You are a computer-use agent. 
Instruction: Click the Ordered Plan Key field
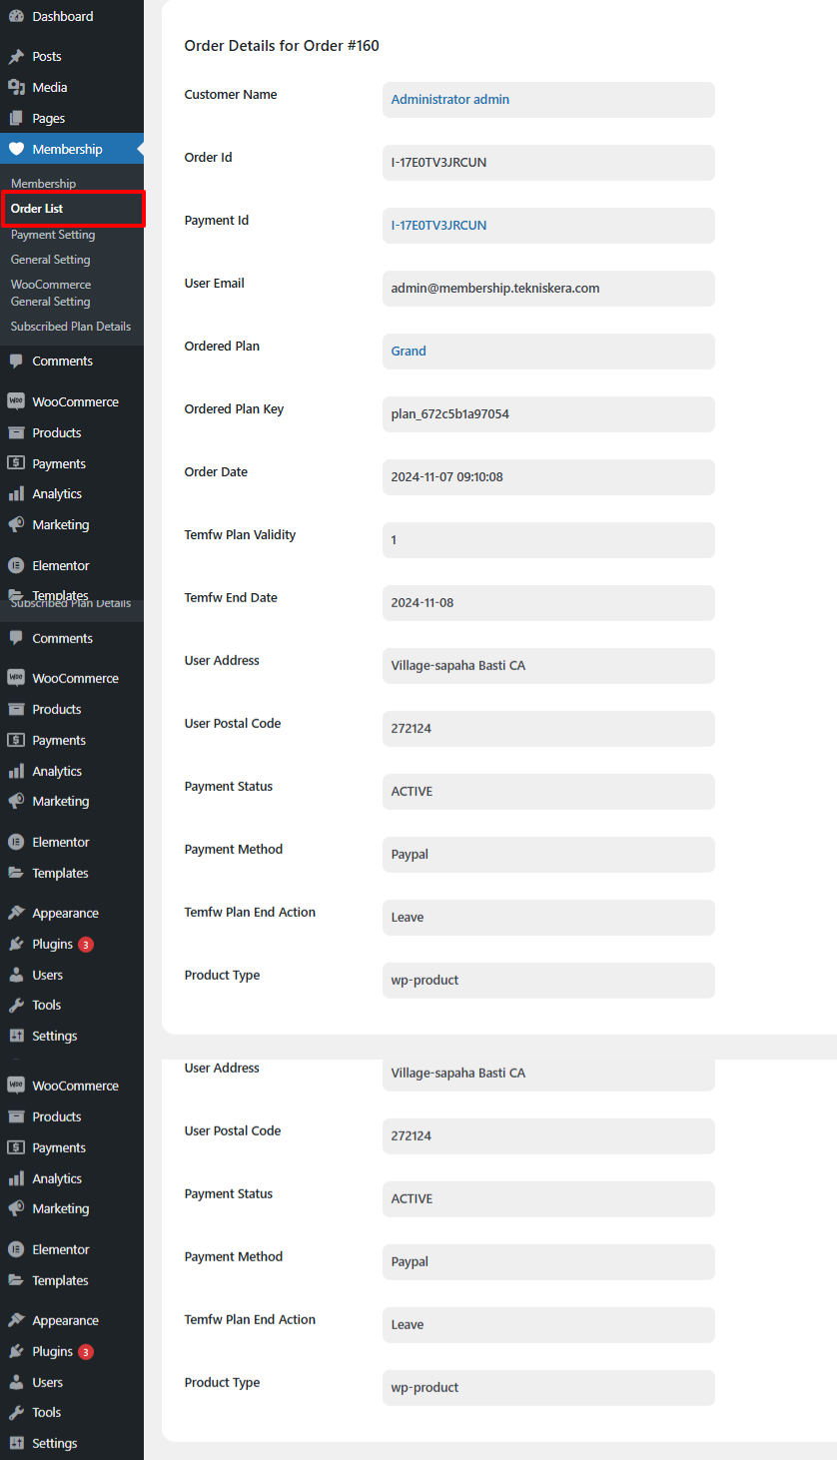pyautogui.click(x=547, y=414)
